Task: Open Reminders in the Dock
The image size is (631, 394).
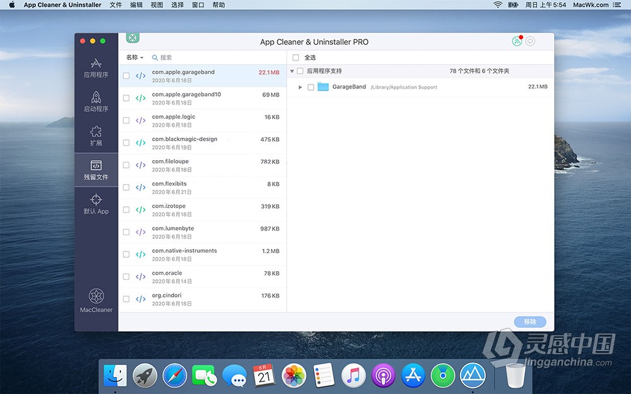Action: click(x=324, y=376)
